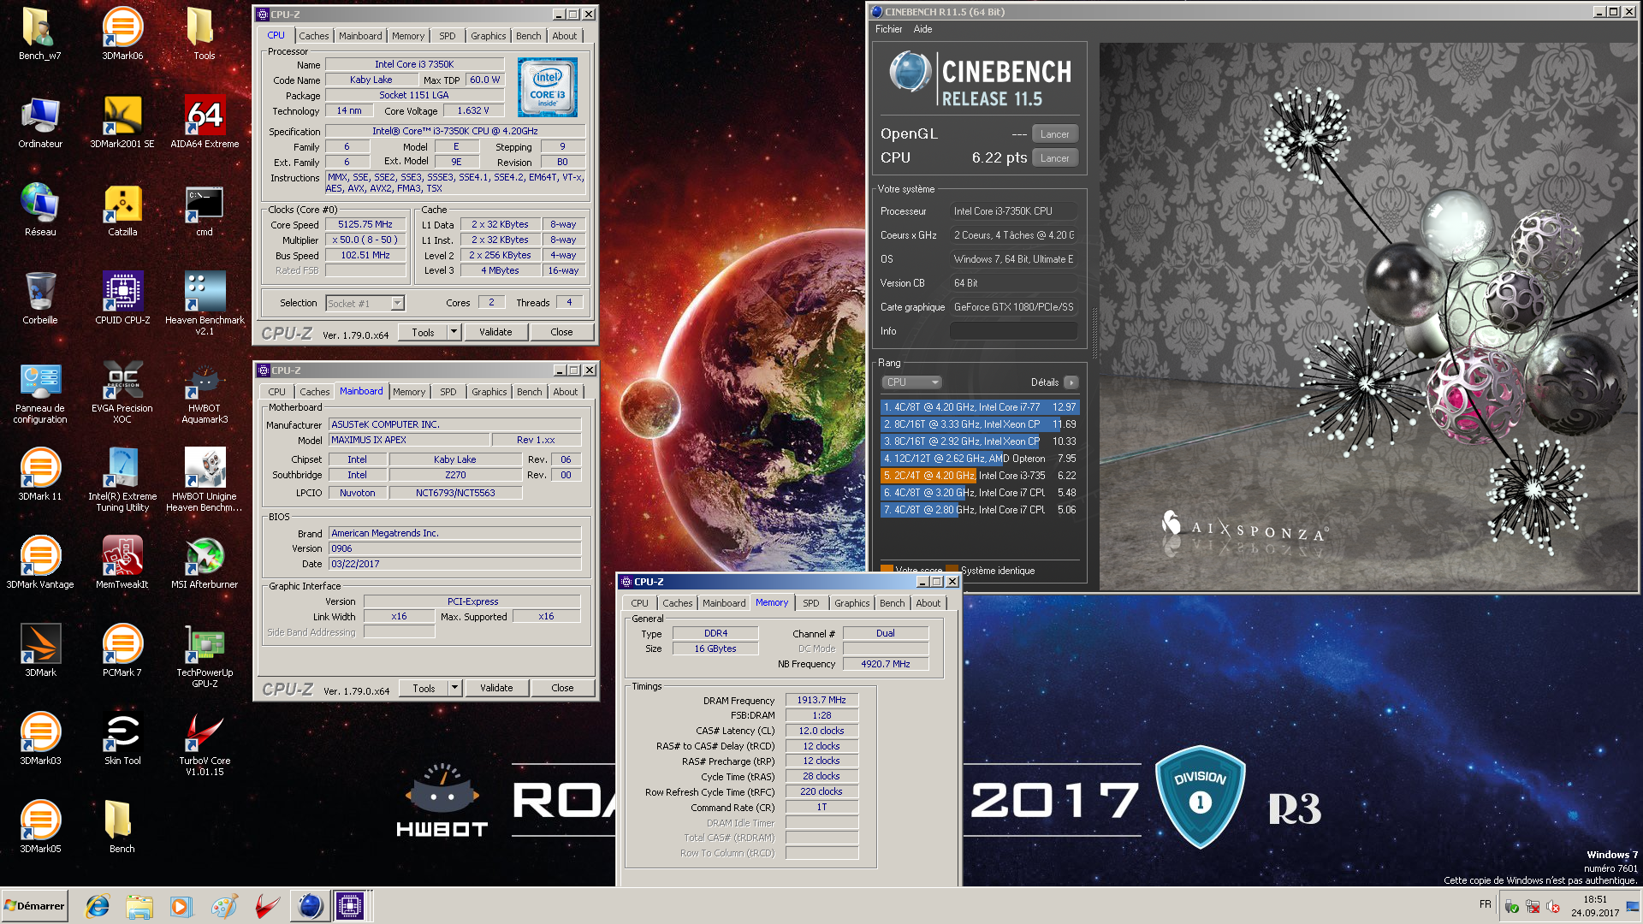Viewport: 1643px width, 924px height.
Task: Run the OpenGL test with Lancer
Action: point(1054,134)
